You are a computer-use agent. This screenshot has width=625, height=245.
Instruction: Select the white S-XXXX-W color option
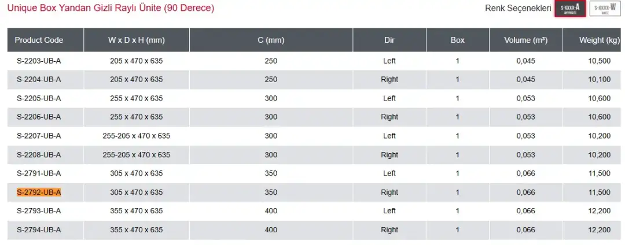click(605, 9)
